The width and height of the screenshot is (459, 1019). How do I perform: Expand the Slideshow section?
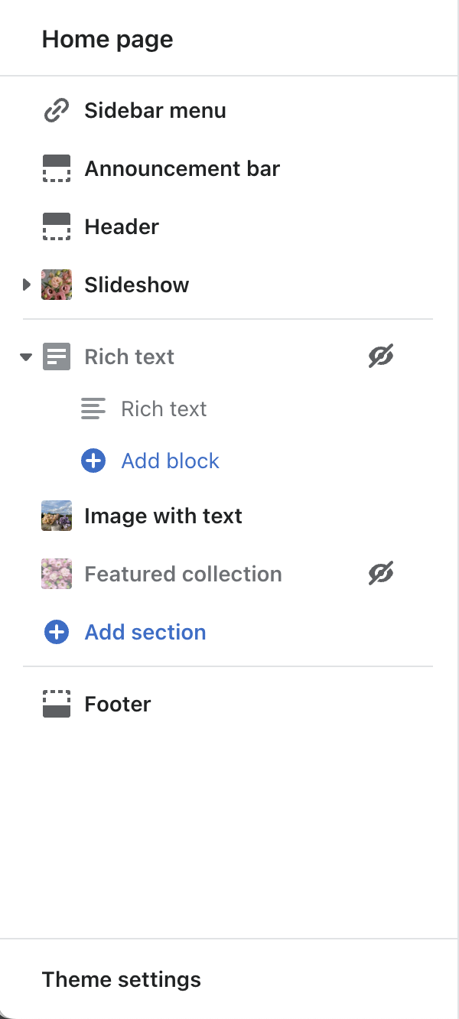coord(27,285)
